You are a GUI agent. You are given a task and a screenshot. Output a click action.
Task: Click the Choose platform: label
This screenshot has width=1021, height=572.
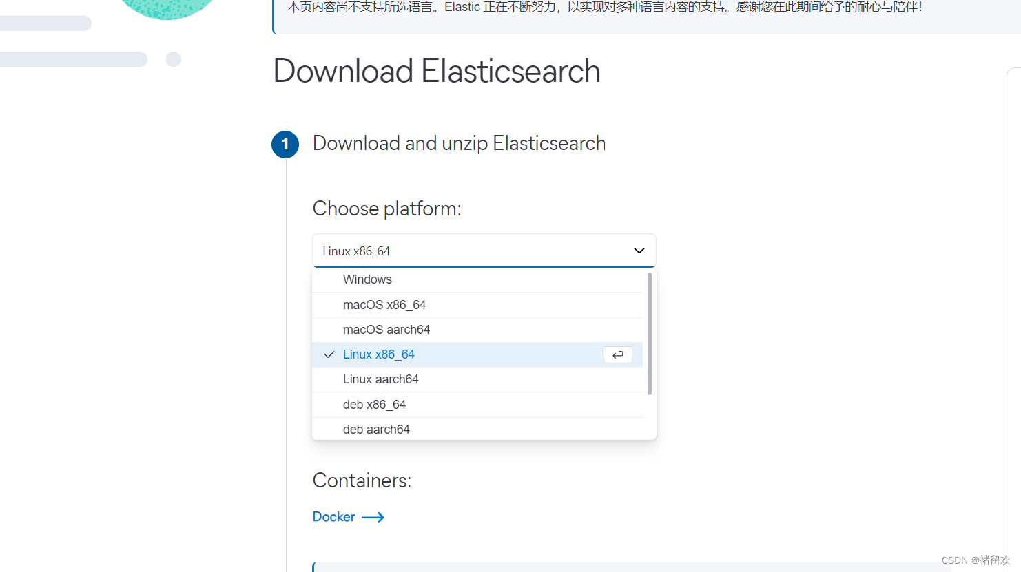coord(386,209)
